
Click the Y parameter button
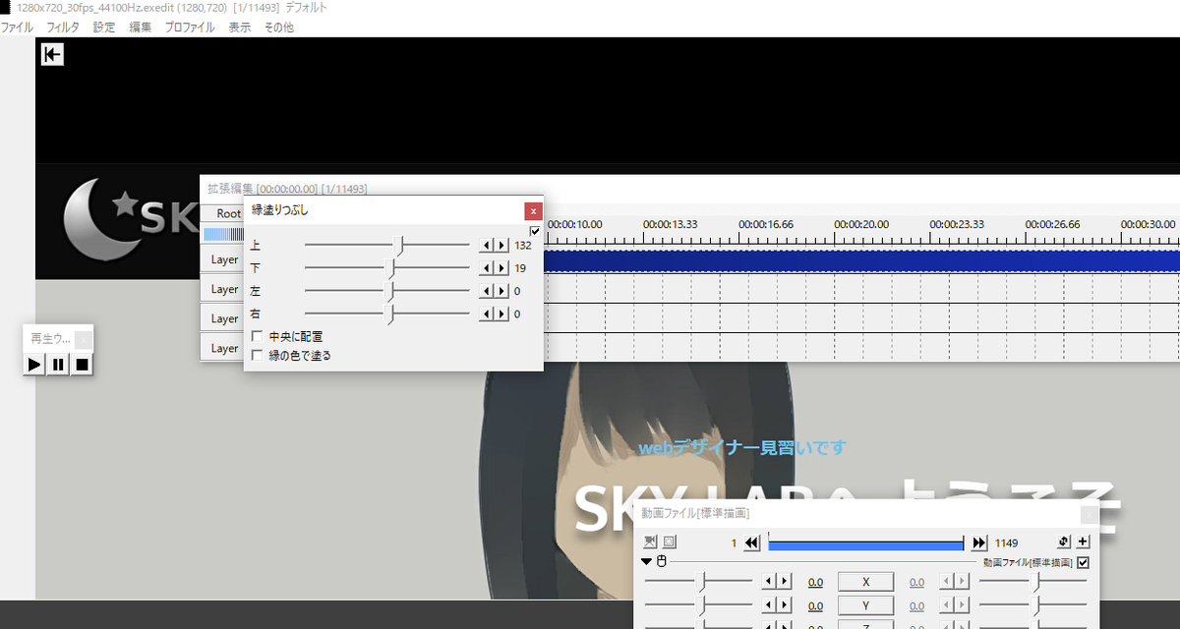tap(866, 605)
